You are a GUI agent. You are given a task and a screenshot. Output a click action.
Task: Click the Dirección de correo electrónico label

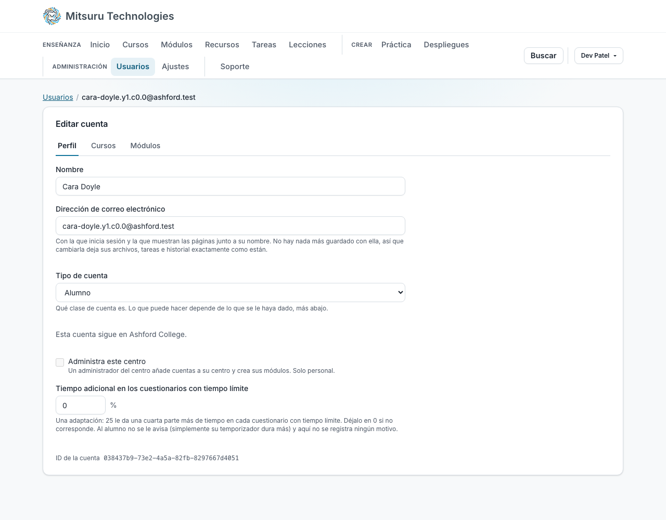(110, 209)
